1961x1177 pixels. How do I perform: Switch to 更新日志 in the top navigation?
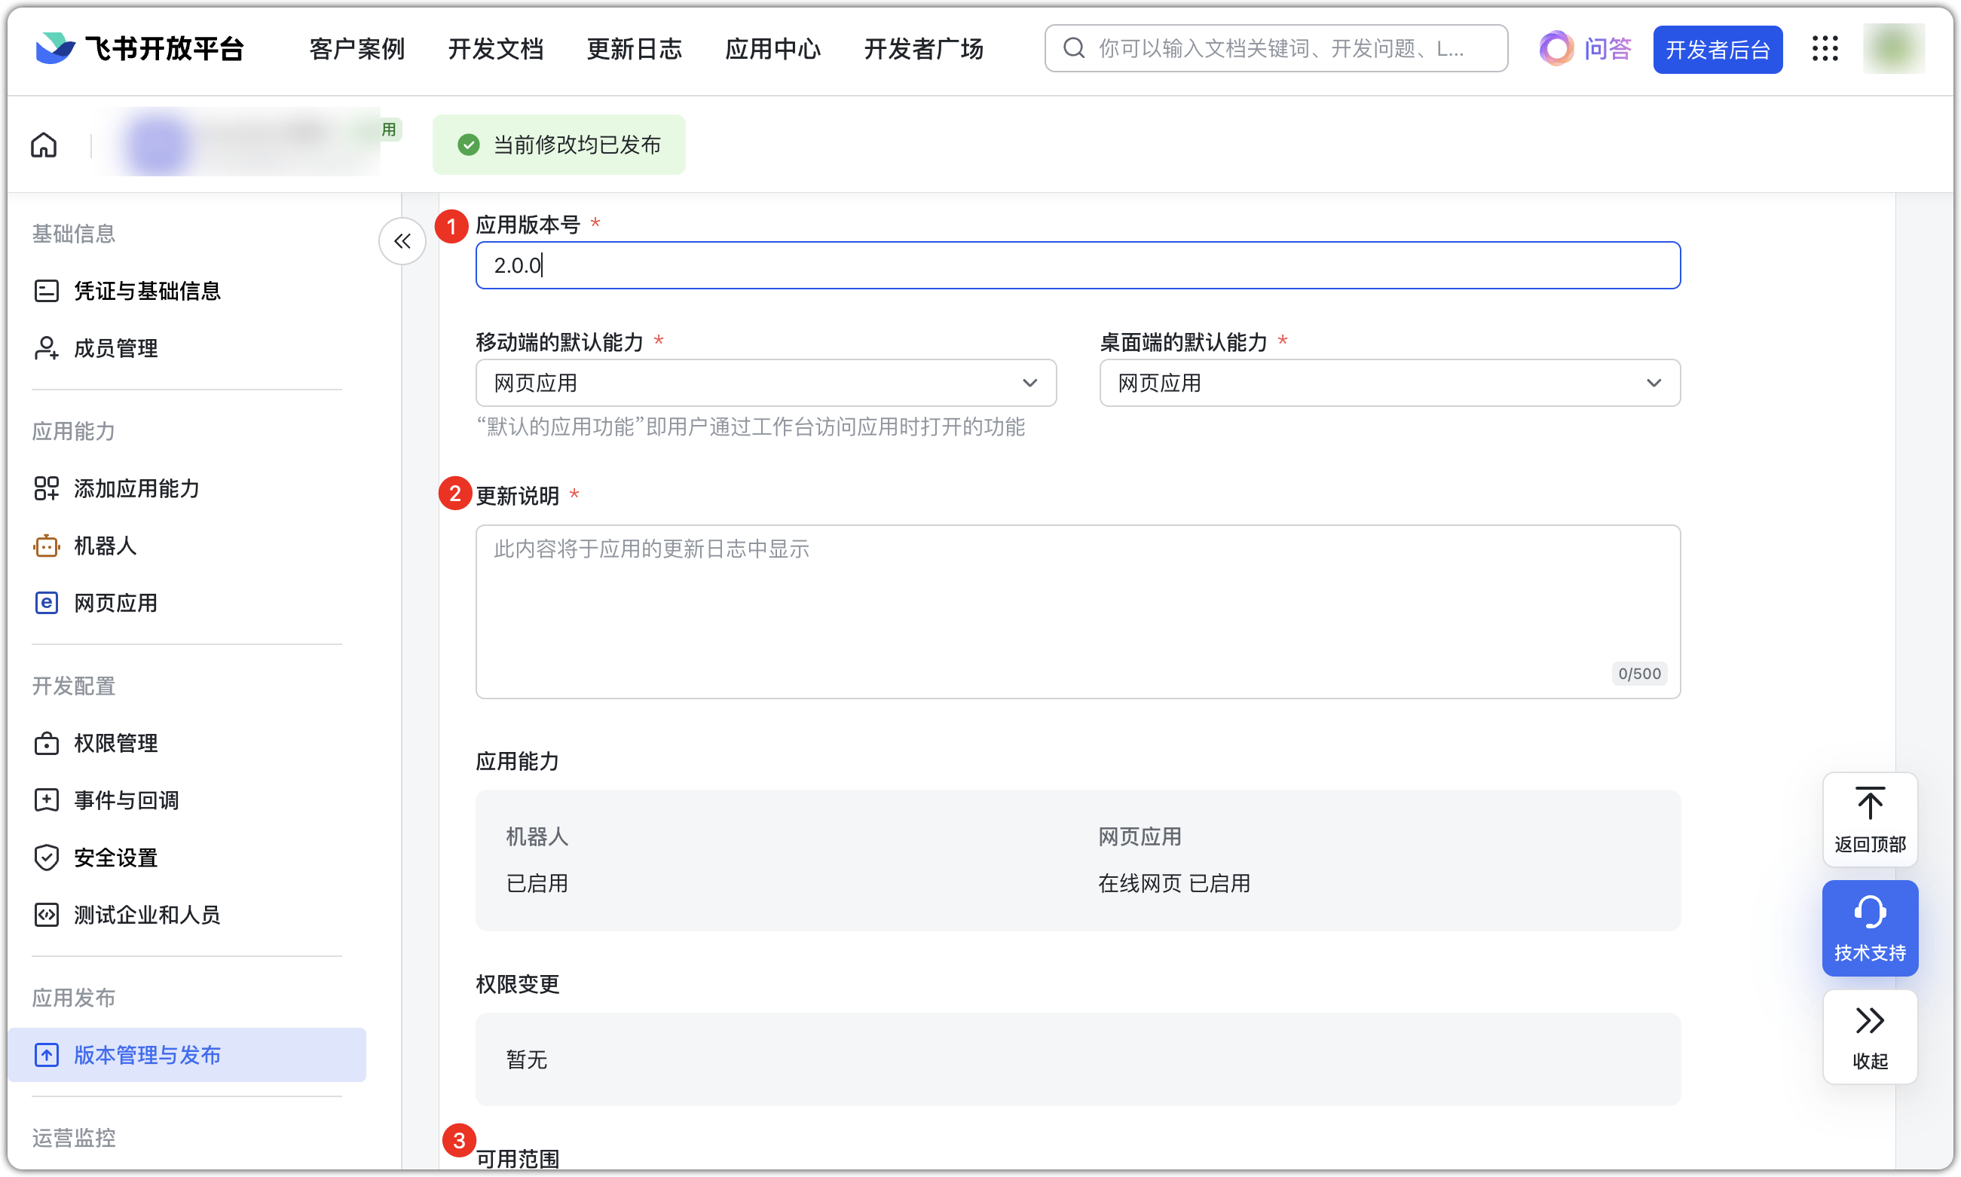click(x=634, y=48)
